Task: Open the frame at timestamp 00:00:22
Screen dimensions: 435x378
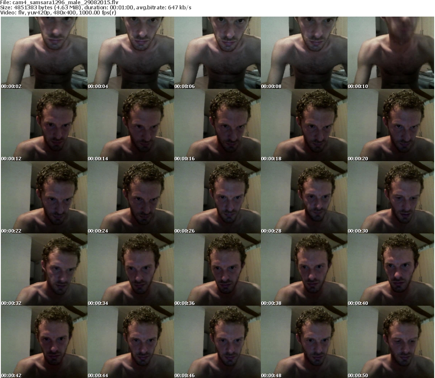Action: point(44,197)
